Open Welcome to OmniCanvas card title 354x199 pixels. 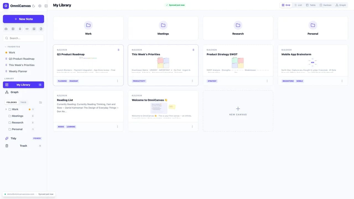point(150,100)
